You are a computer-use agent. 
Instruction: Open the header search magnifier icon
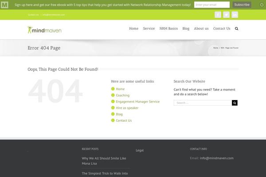click(236, 29)
